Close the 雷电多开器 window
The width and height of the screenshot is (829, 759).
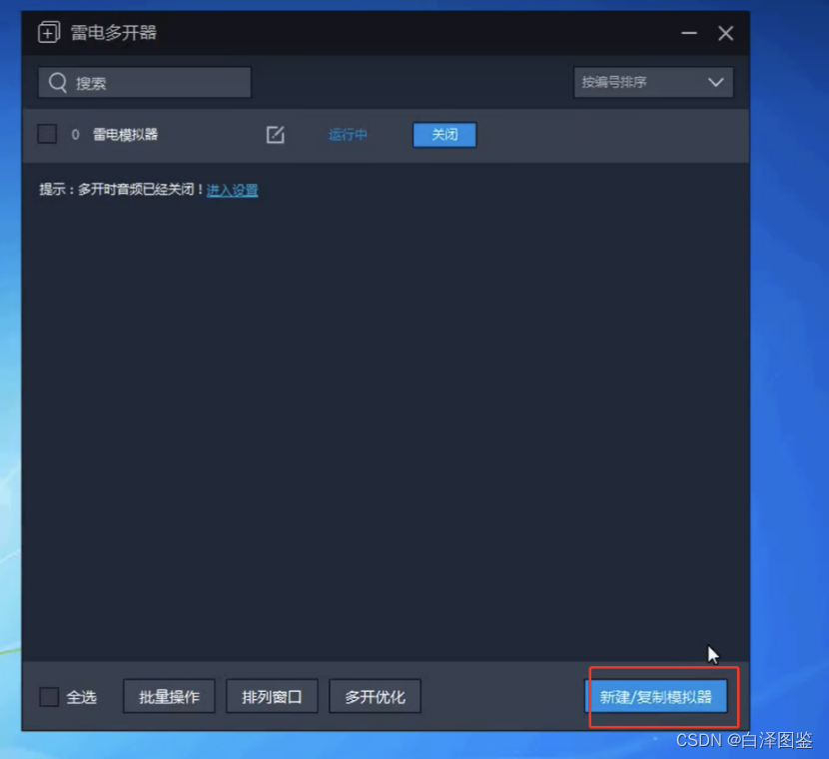(x=725, y=33)
